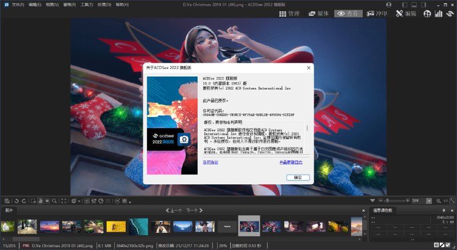Switch to 编辑 (Edit) mode

point(406,14)
